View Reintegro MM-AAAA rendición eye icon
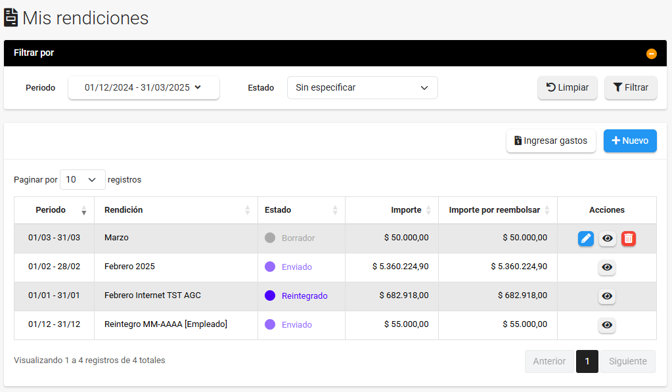 click(607, 325)
